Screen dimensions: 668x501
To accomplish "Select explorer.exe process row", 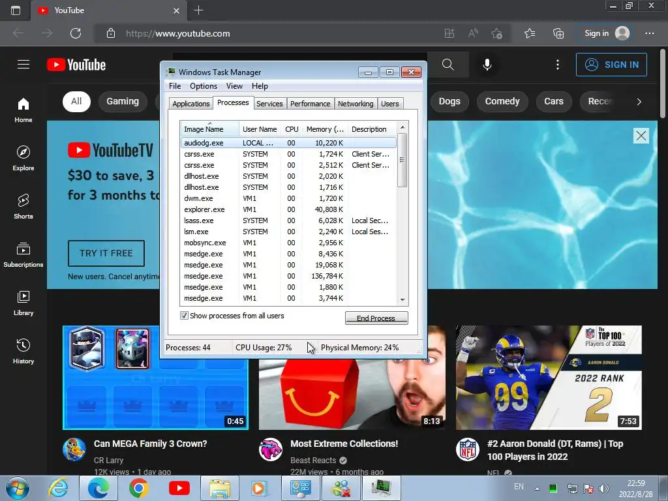I will click(x=288, y=209).
